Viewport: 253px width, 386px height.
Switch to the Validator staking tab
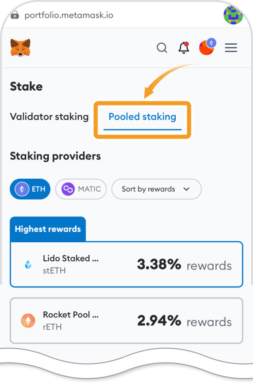pyautogui.click(x=49, y=117)
